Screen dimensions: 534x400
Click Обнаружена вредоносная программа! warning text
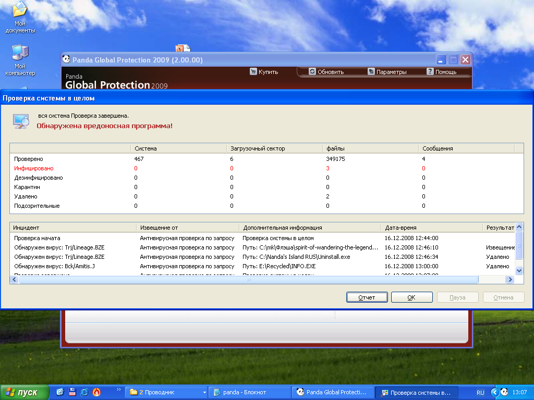click(104, 126)
